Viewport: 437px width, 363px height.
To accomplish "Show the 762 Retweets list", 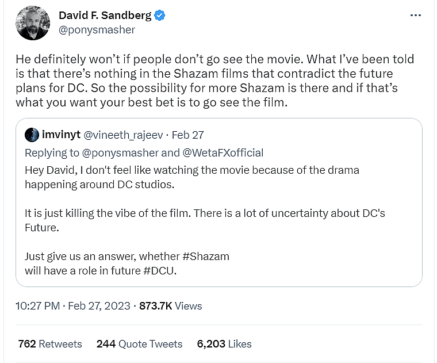I will click(x=50, y=344).
